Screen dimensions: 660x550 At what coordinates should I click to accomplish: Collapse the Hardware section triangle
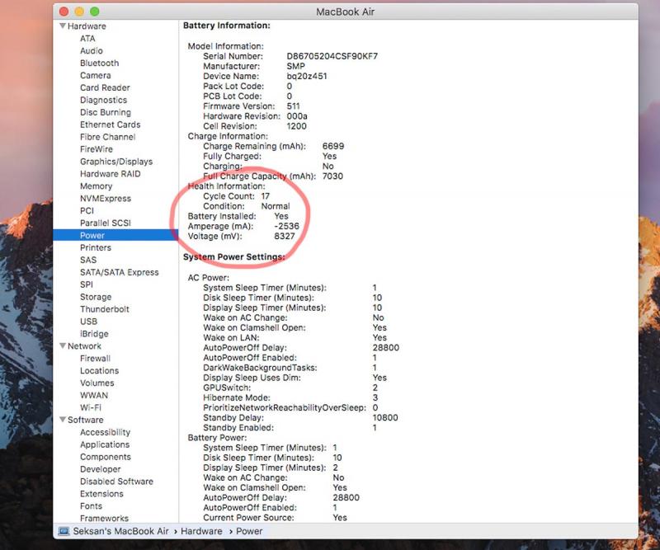click(x=63, y=26)
